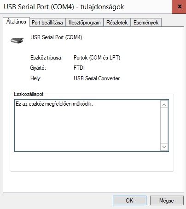Cancel using the Mégse button

pyautogui.click(x=167, y=200)
